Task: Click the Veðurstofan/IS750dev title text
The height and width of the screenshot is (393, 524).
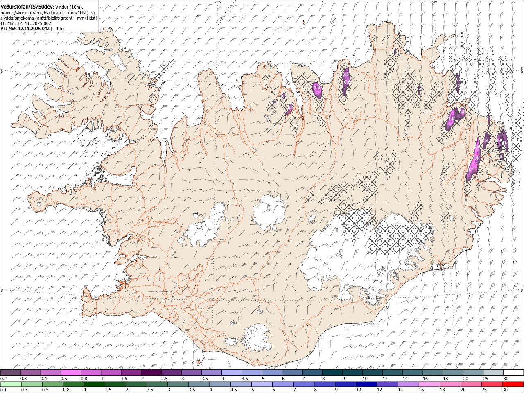Action: click(x=27, y=7)
